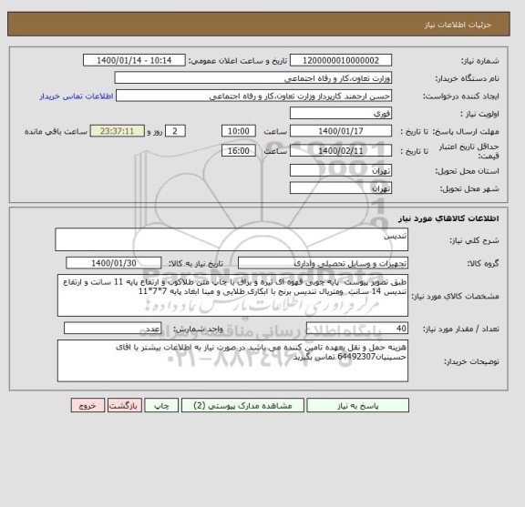This screenshot has width=525, height=507.
Task: Click the نام دستگاه خریدار label
Action: 467,78
